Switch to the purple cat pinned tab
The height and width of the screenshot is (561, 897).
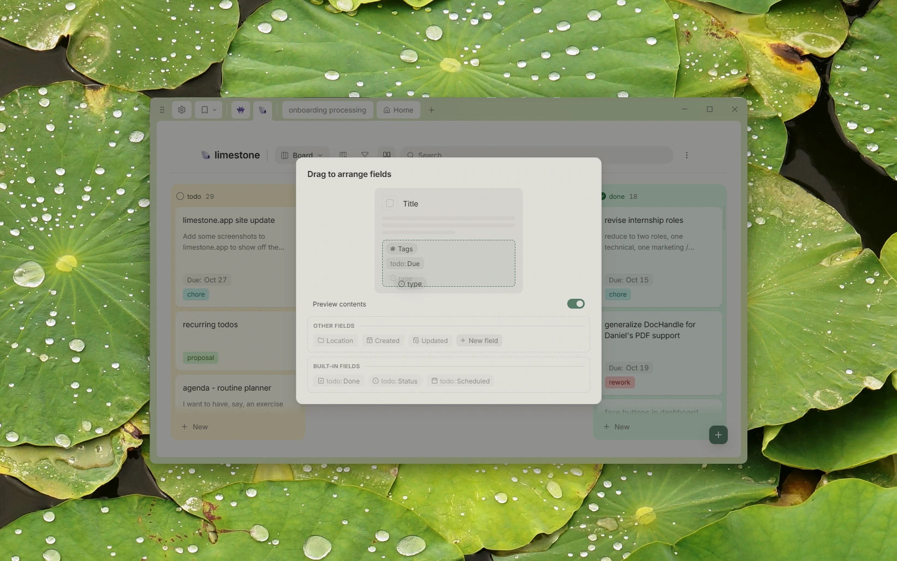pos(241,110)
